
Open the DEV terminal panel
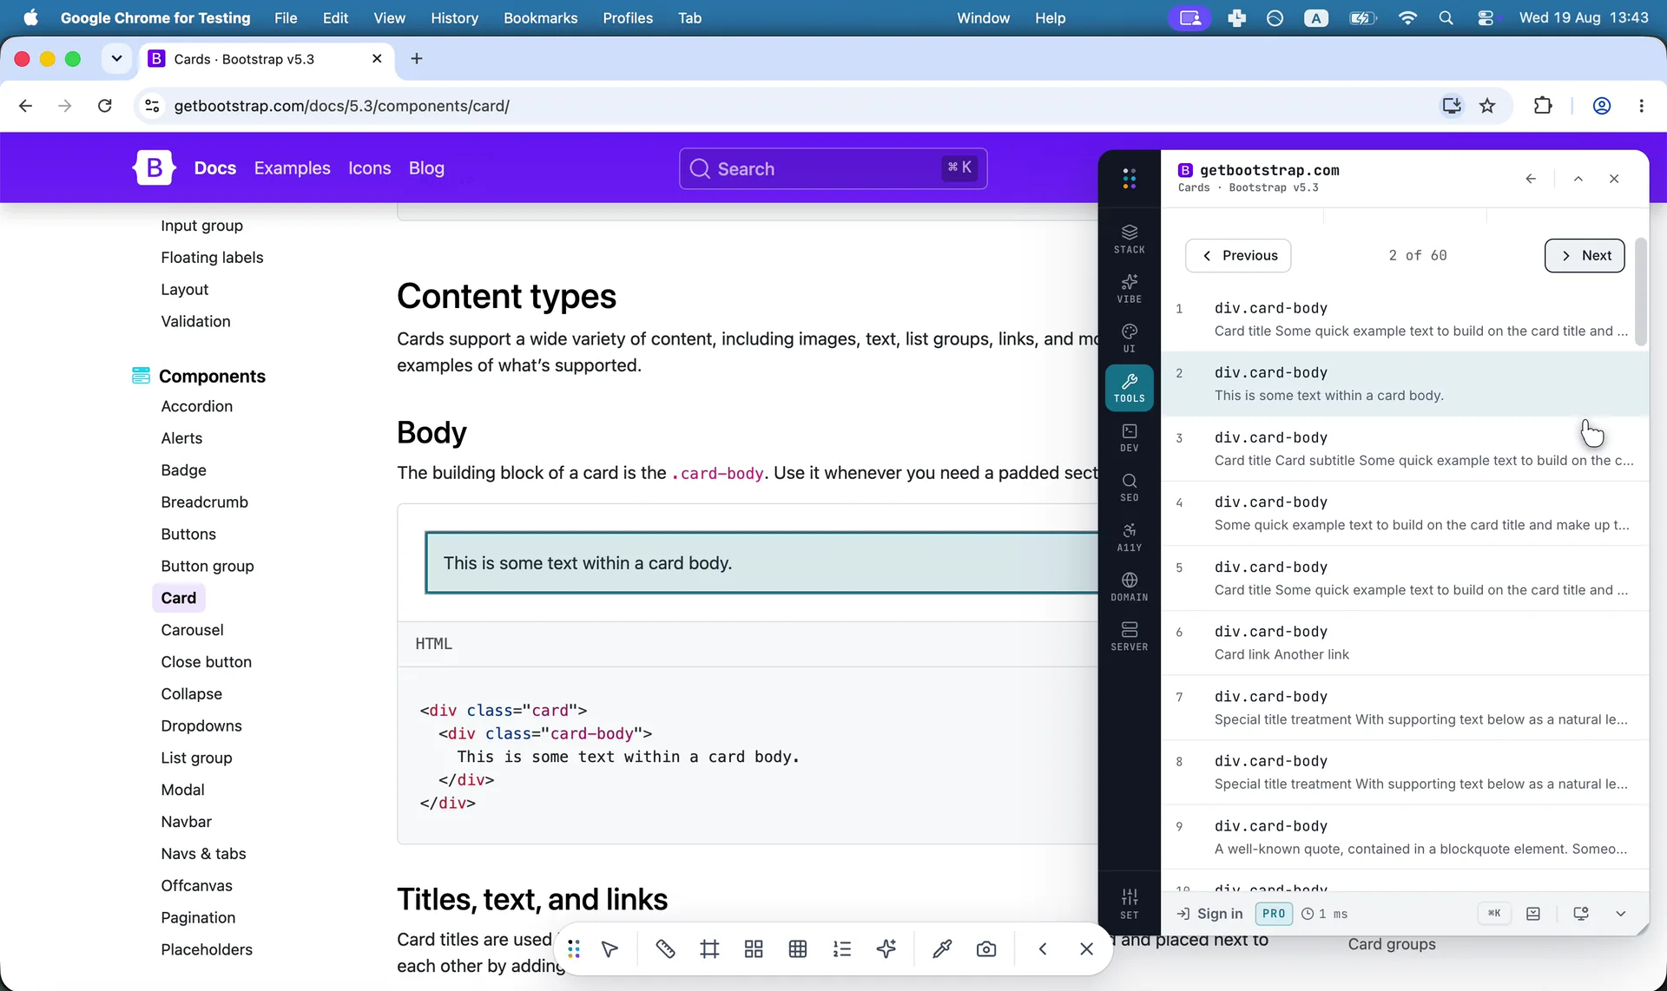click(x=1129, y=436)
